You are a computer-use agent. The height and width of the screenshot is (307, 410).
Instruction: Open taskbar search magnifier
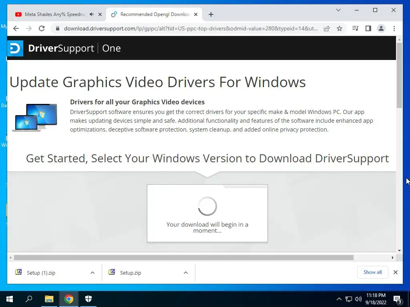[x=29, y=299]
